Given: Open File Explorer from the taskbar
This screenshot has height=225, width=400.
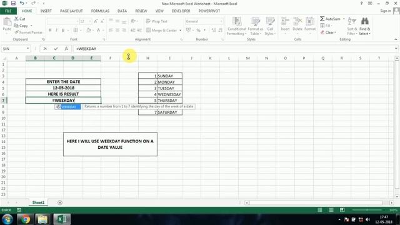Looking at the screenshot, I should pyautogui.click(x=43, y=219).
